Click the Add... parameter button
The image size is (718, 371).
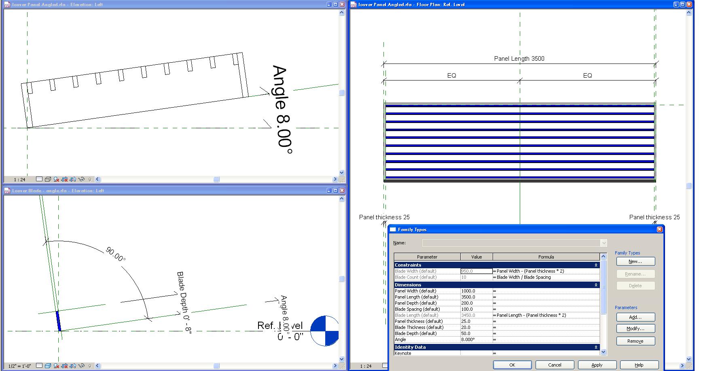[x=635, y=317]
